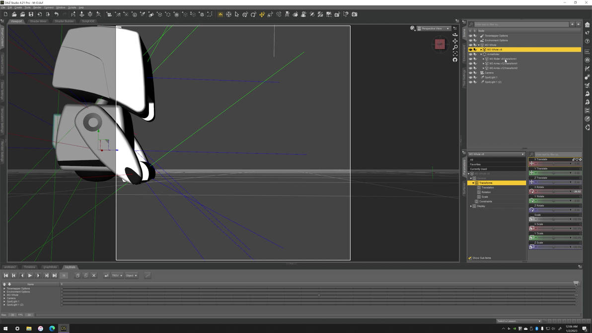This screenshot has width=592, height=333.
Task: Toggle the Show Sub Items checkbox
Action: pyautogui.click(x=470, y=258)
